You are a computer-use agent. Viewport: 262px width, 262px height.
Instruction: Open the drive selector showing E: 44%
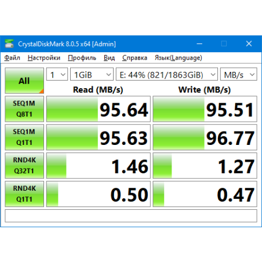(167, 74)
